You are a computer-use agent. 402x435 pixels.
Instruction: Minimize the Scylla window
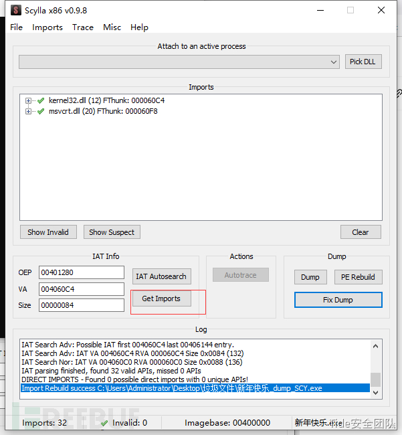click(x=320, y=10)
